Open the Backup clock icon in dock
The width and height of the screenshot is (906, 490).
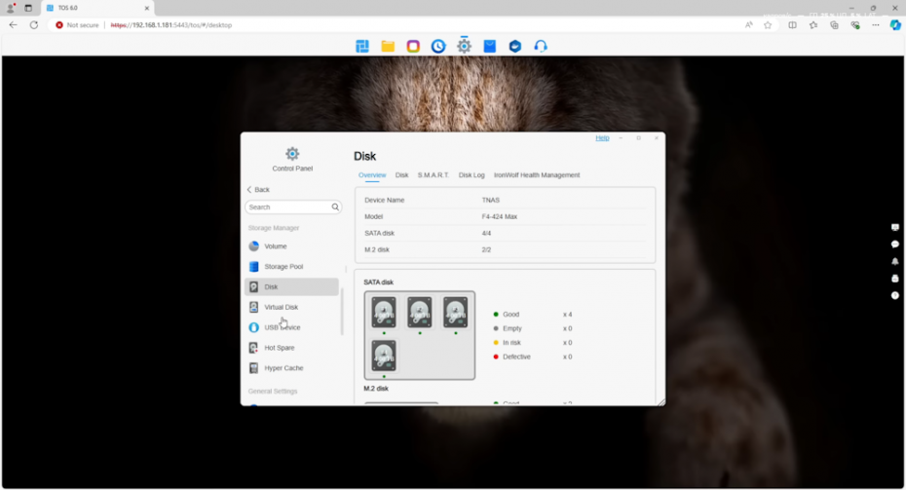(438, 46)
